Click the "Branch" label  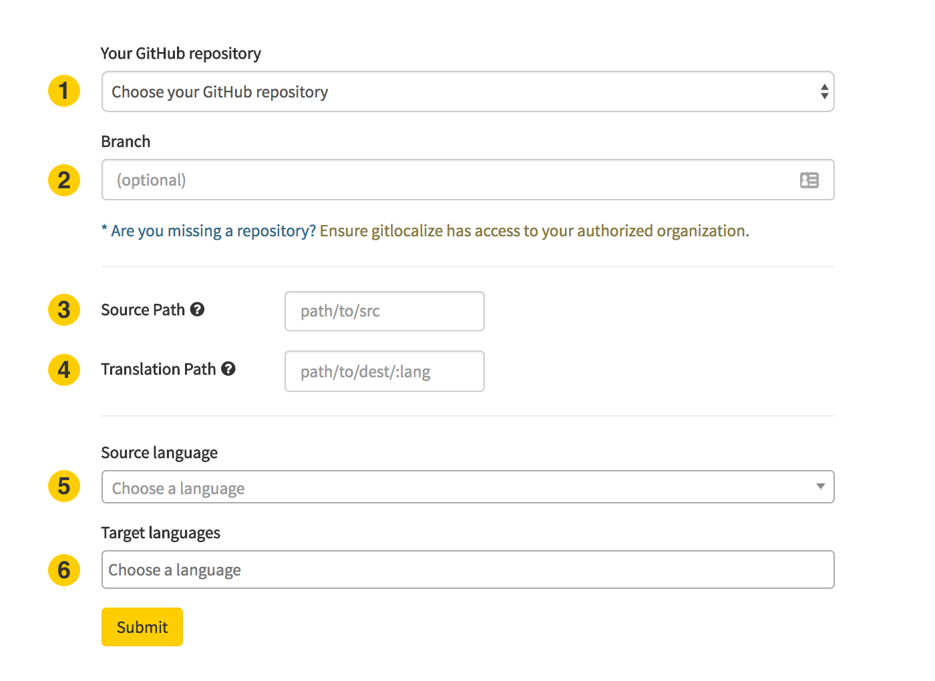pyautogui.click(x=126, y=142)
